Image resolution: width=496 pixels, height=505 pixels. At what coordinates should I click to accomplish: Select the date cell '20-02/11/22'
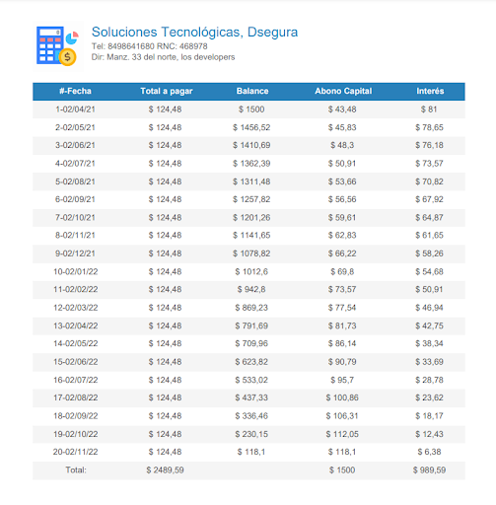point(76,453)
